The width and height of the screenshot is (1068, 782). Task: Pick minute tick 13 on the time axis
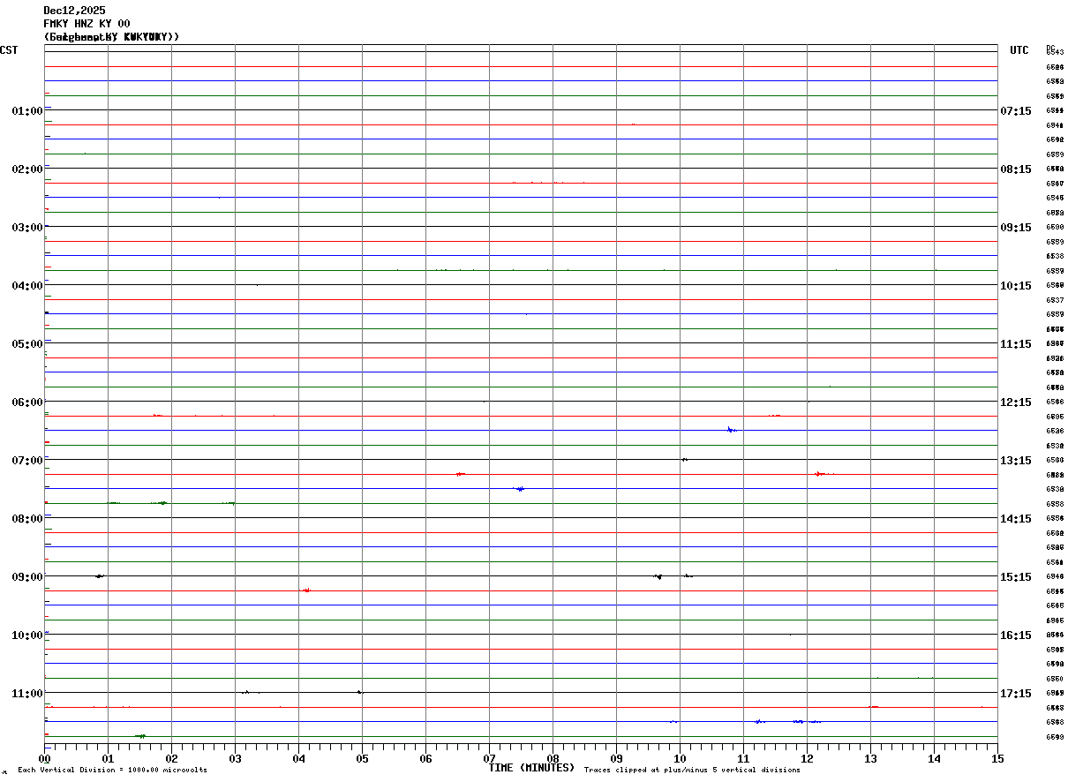click(871, 758)
